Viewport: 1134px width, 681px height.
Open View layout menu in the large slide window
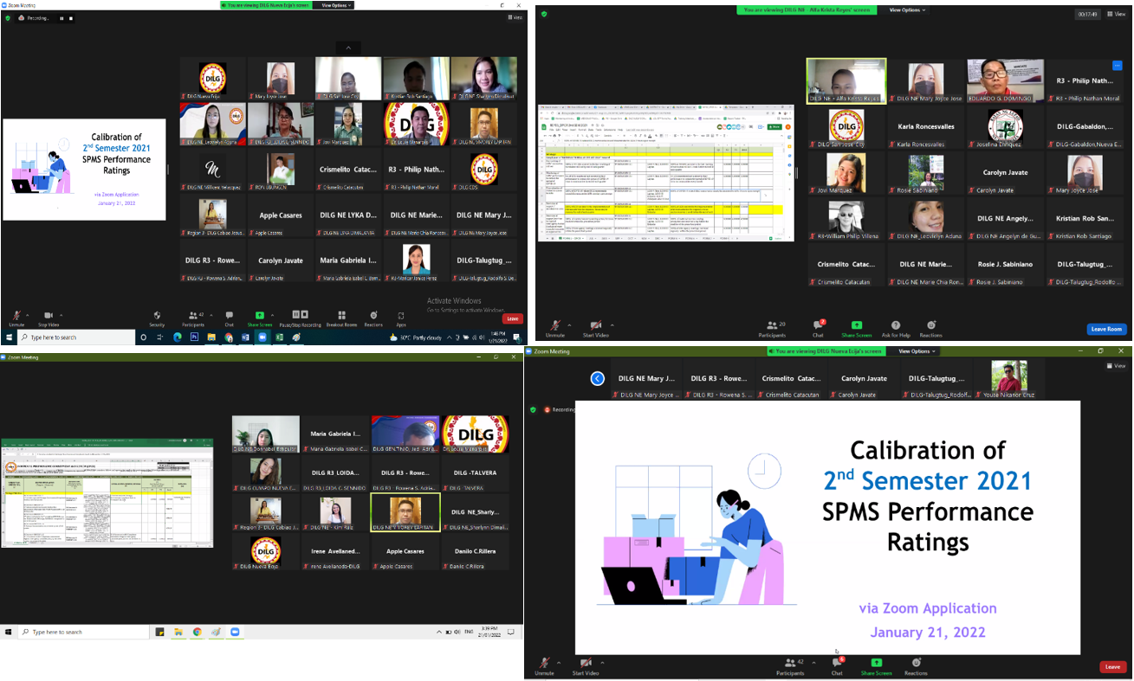coord(1117,366)
